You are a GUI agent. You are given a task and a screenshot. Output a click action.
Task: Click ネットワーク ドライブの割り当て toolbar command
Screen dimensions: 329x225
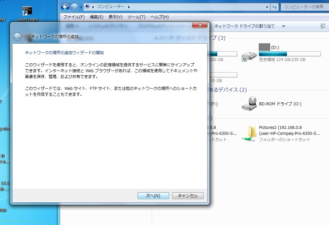point(244,26)
